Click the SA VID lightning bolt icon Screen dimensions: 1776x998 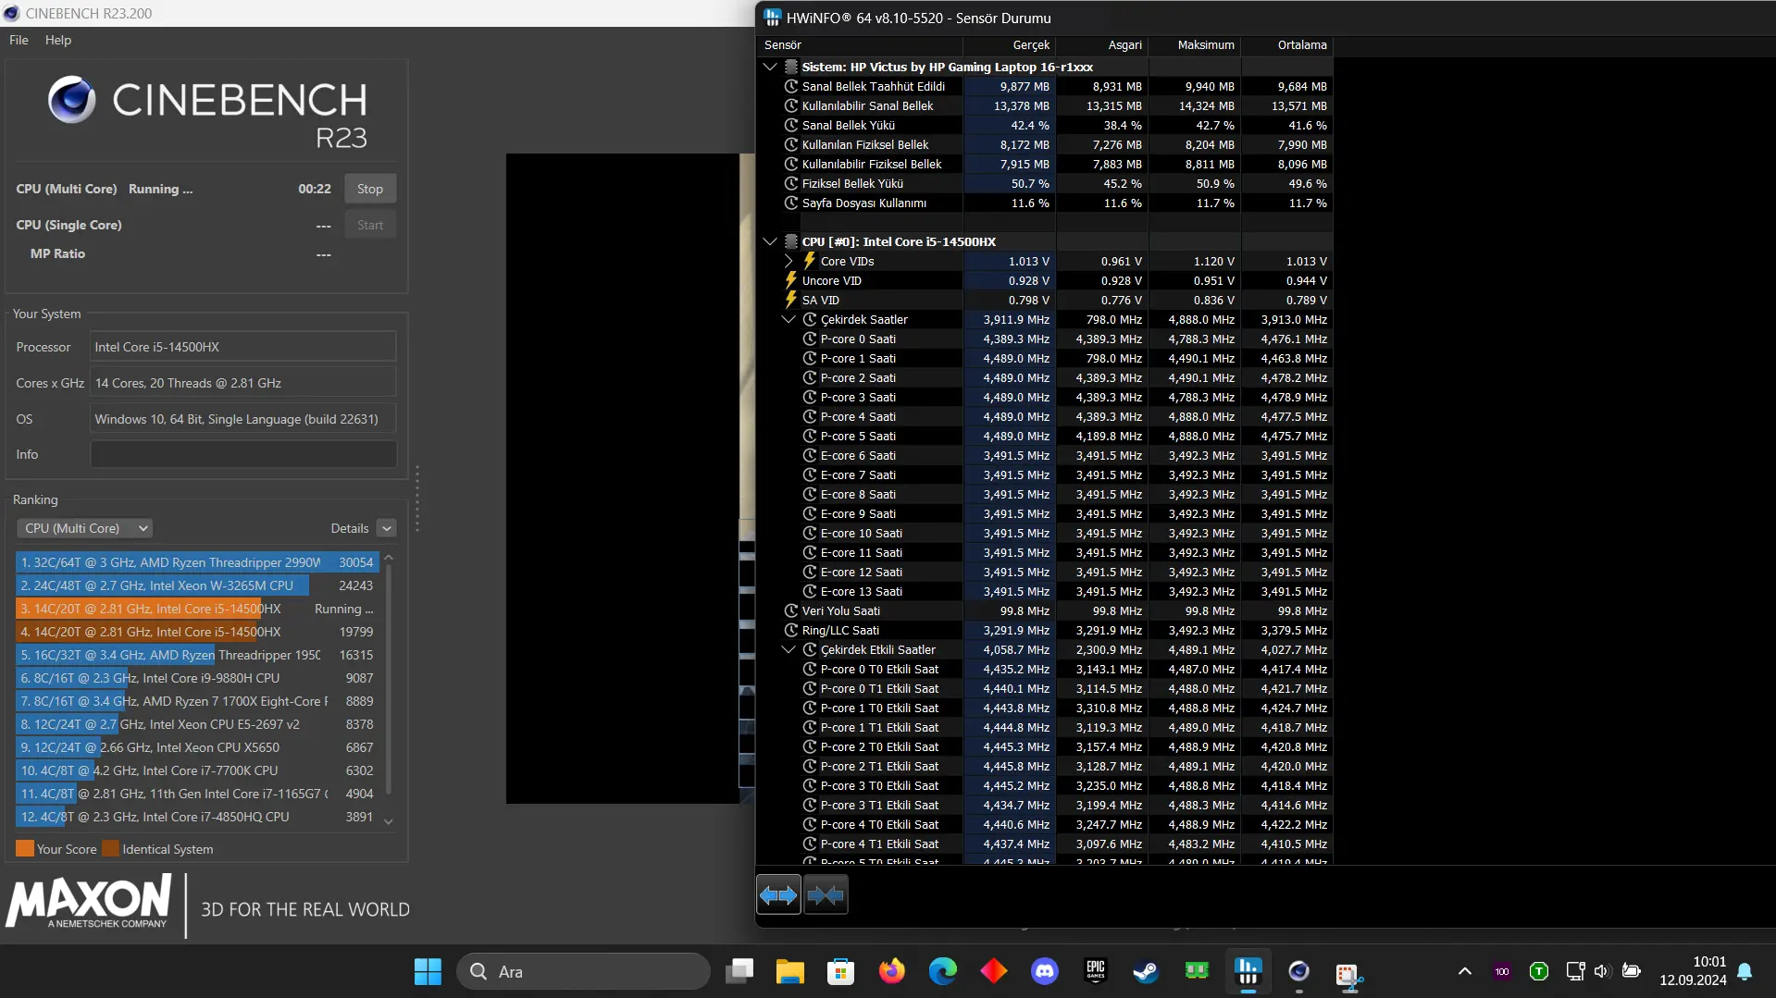pyautogui.click(x=791, y=300)
